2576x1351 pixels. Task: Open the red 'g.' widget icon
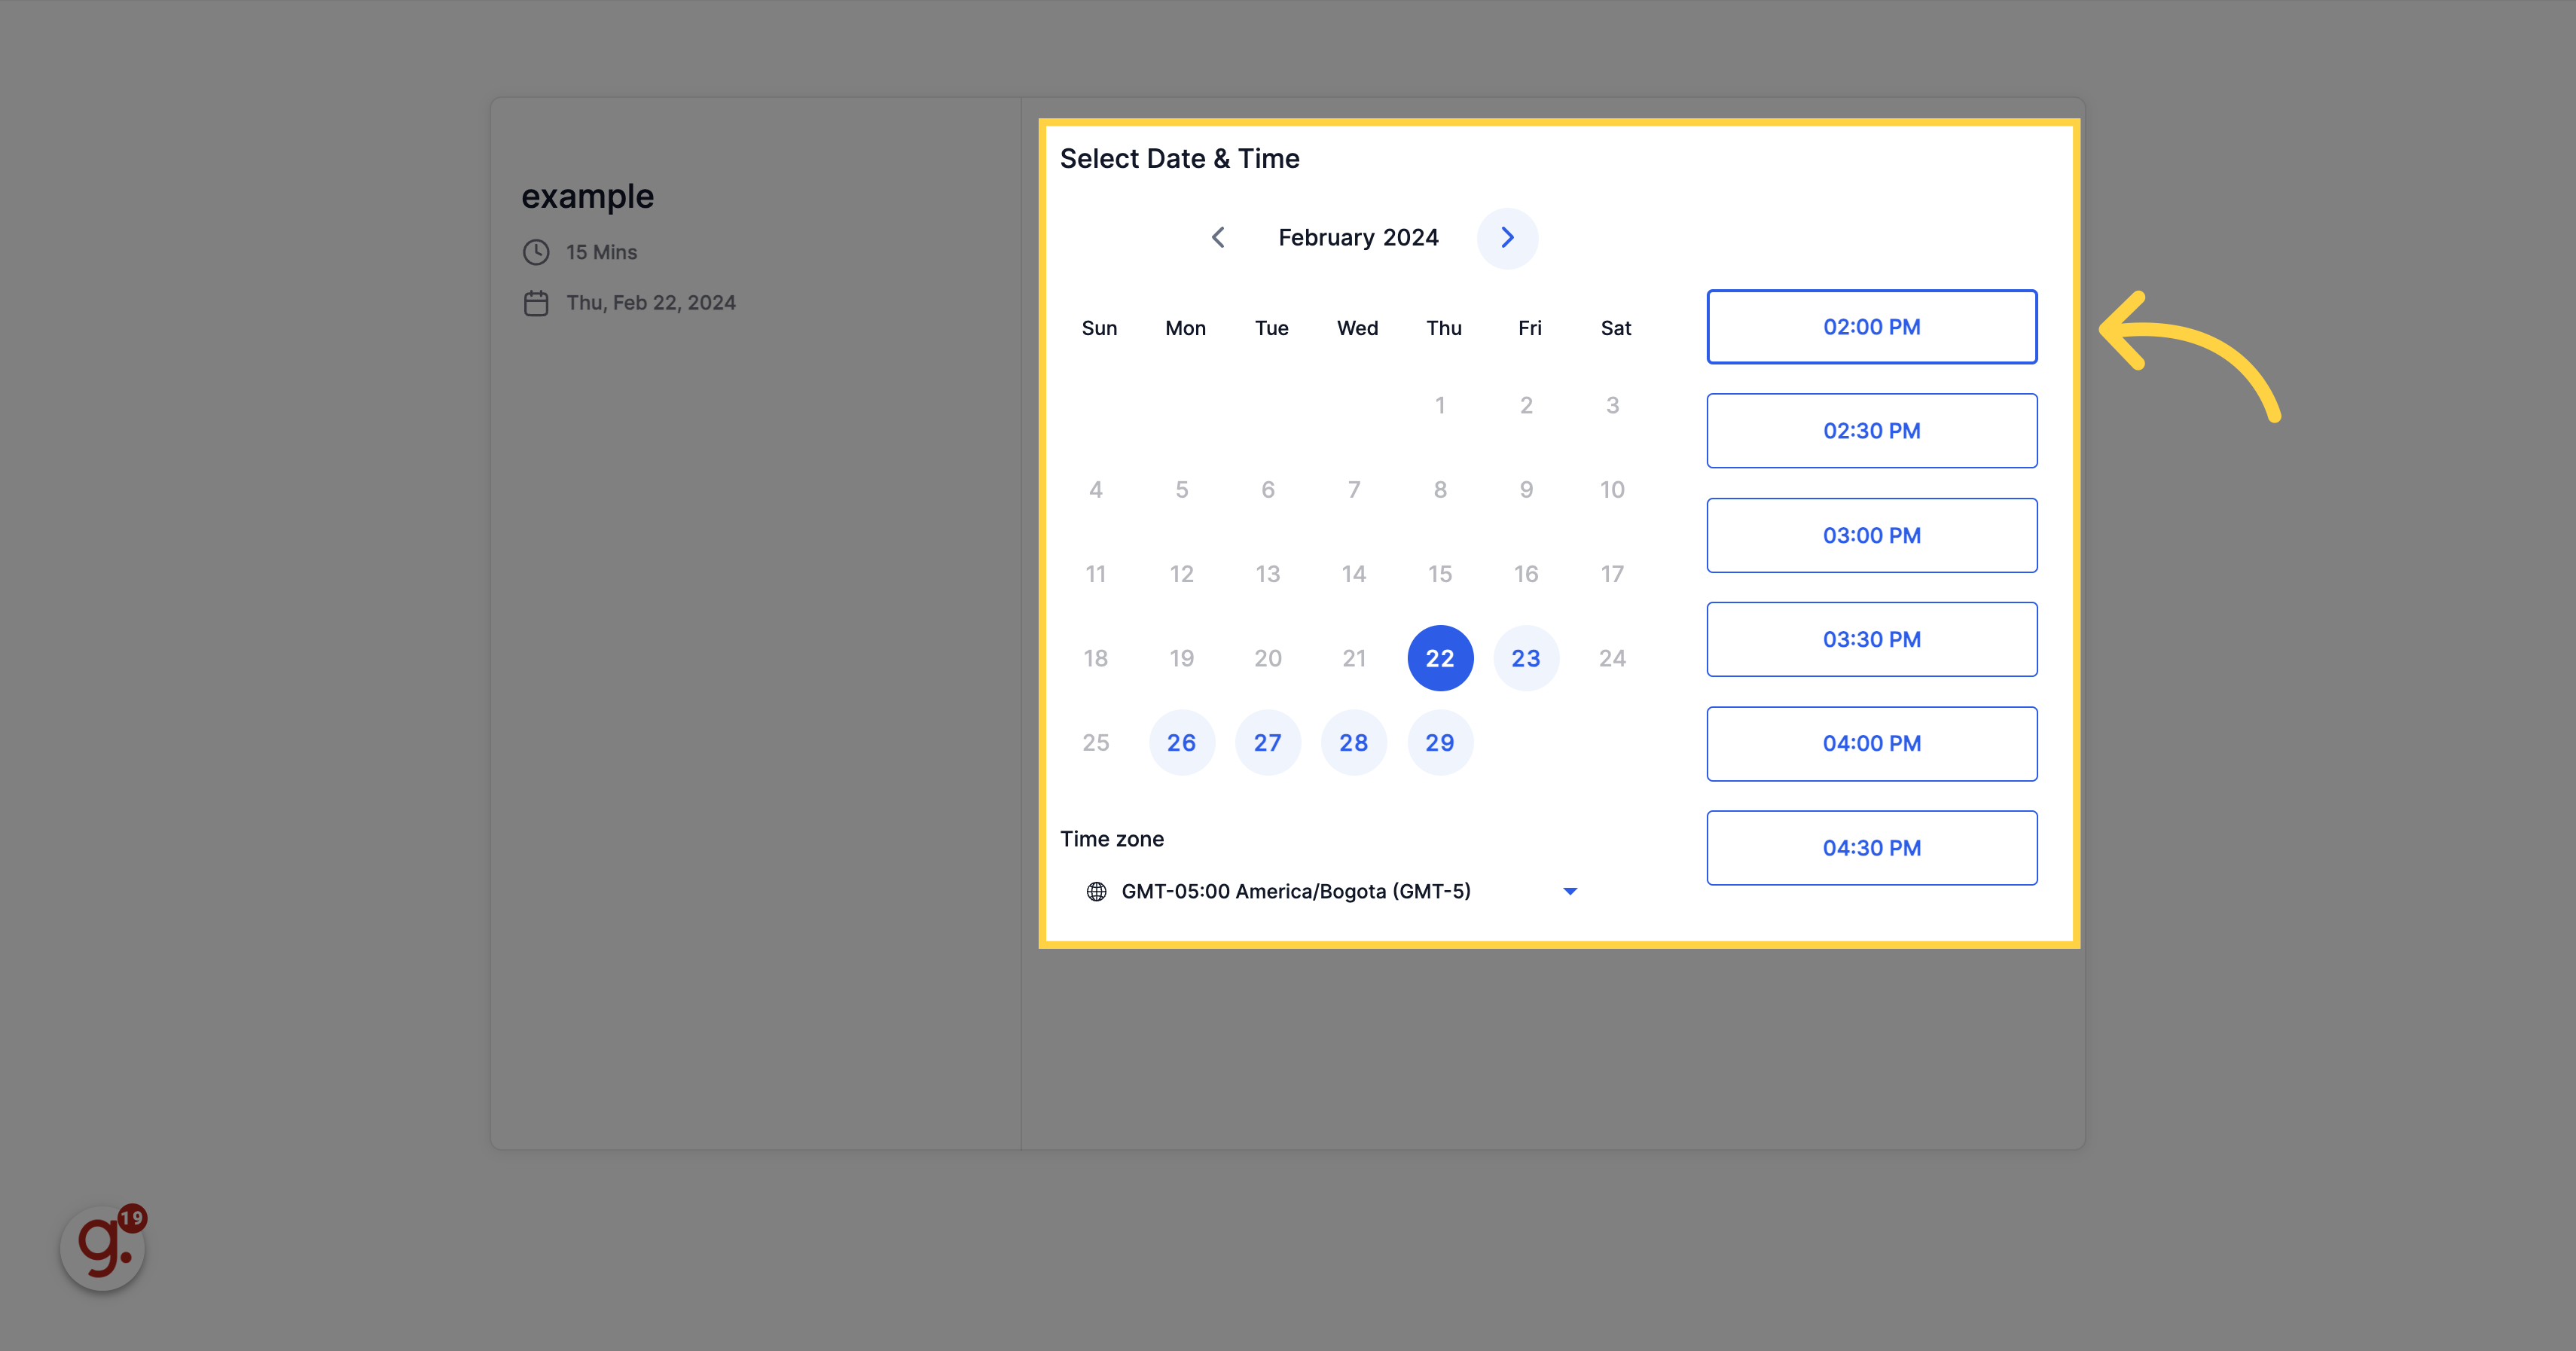click(102, 1247)
